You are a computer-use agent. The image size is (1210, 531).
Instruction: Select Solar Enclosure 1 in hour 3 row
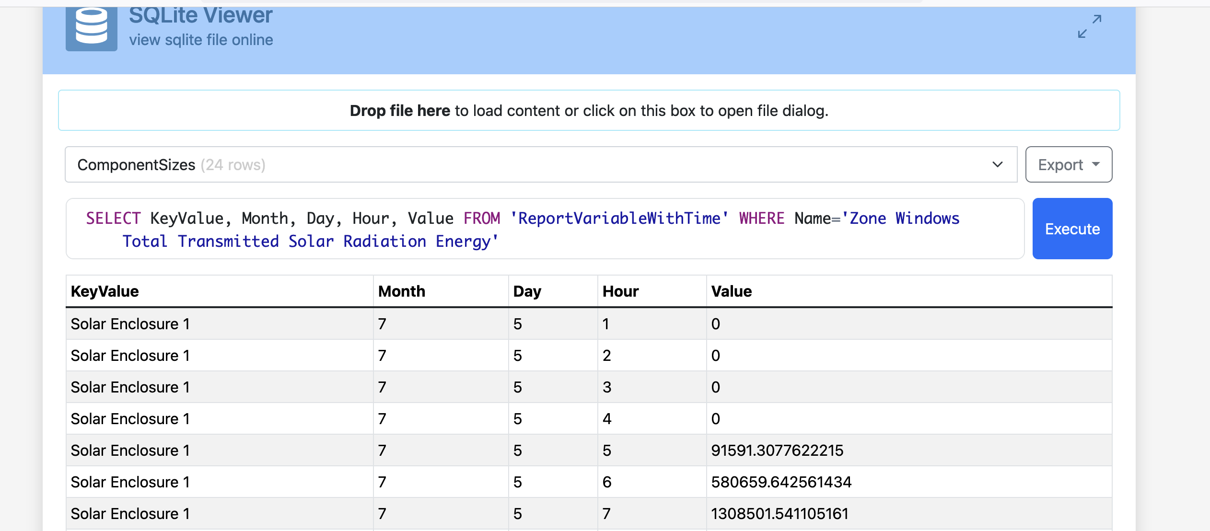(220, 387)
